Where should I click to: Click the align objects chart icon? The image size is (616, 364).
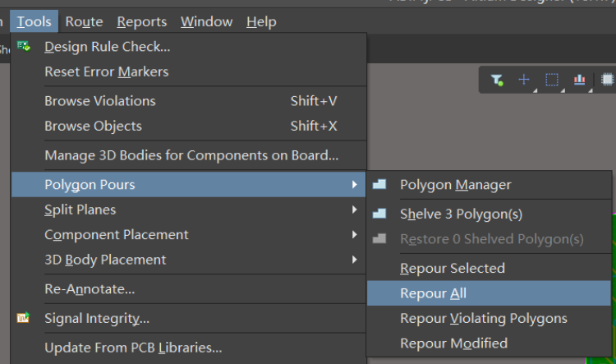[580, 80]
